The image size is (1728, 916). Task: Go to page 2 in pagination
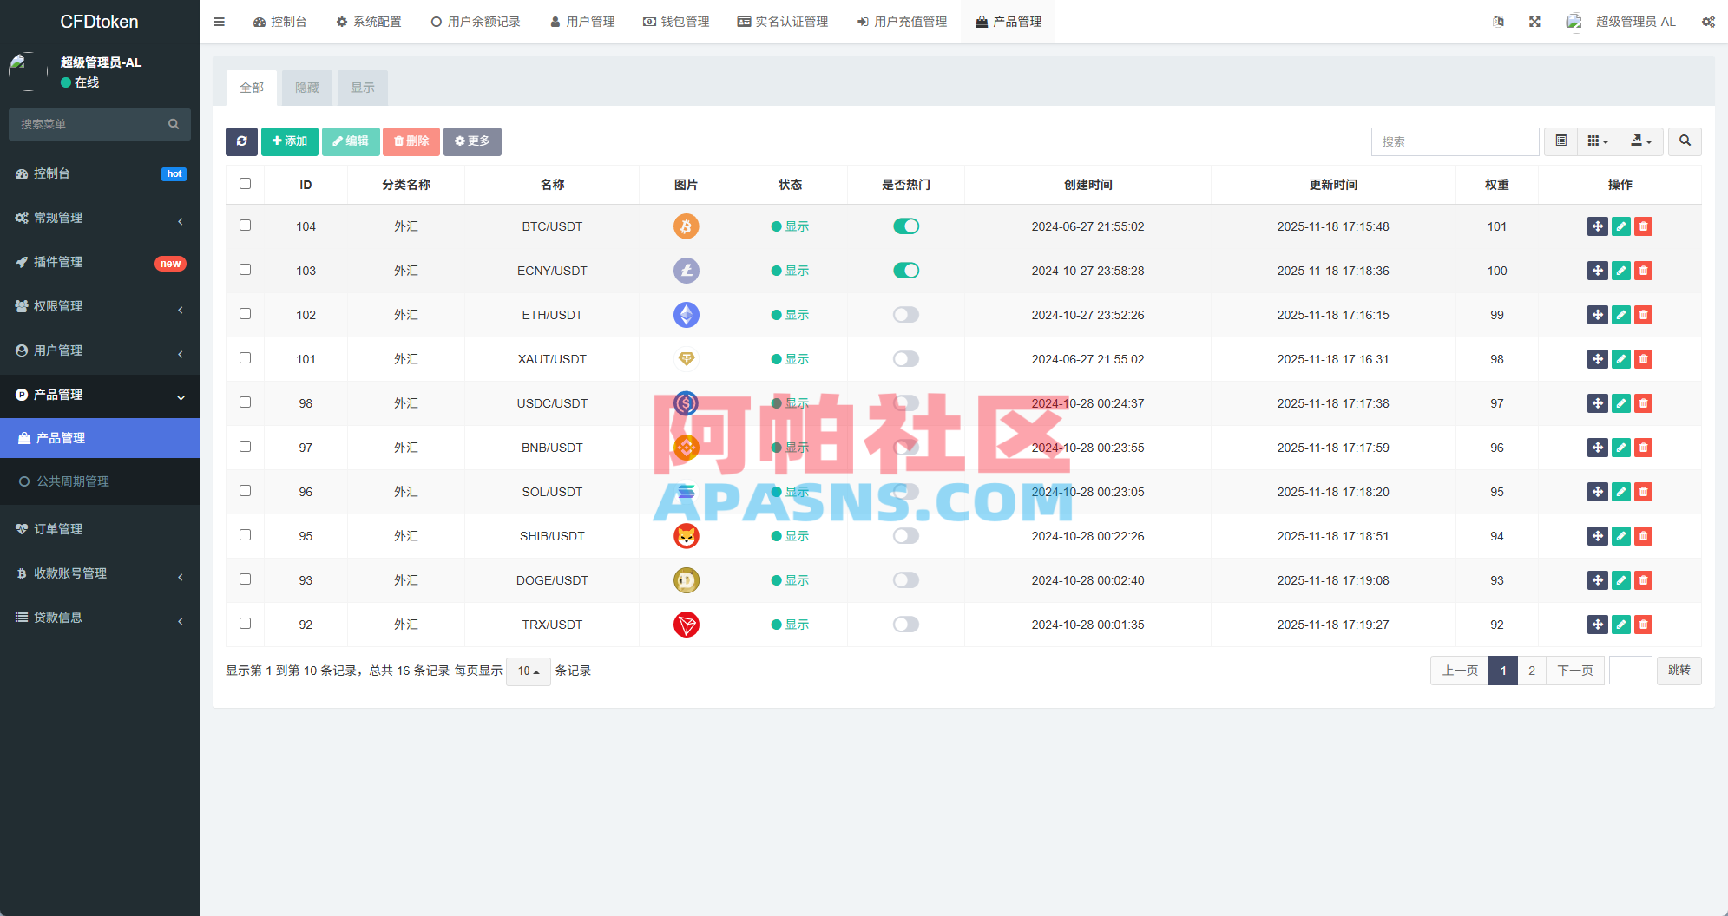click(x=1532, y=671)
